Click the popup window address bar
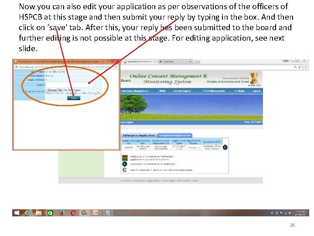Screen dimensions: 314x236 tap(66, 66)
